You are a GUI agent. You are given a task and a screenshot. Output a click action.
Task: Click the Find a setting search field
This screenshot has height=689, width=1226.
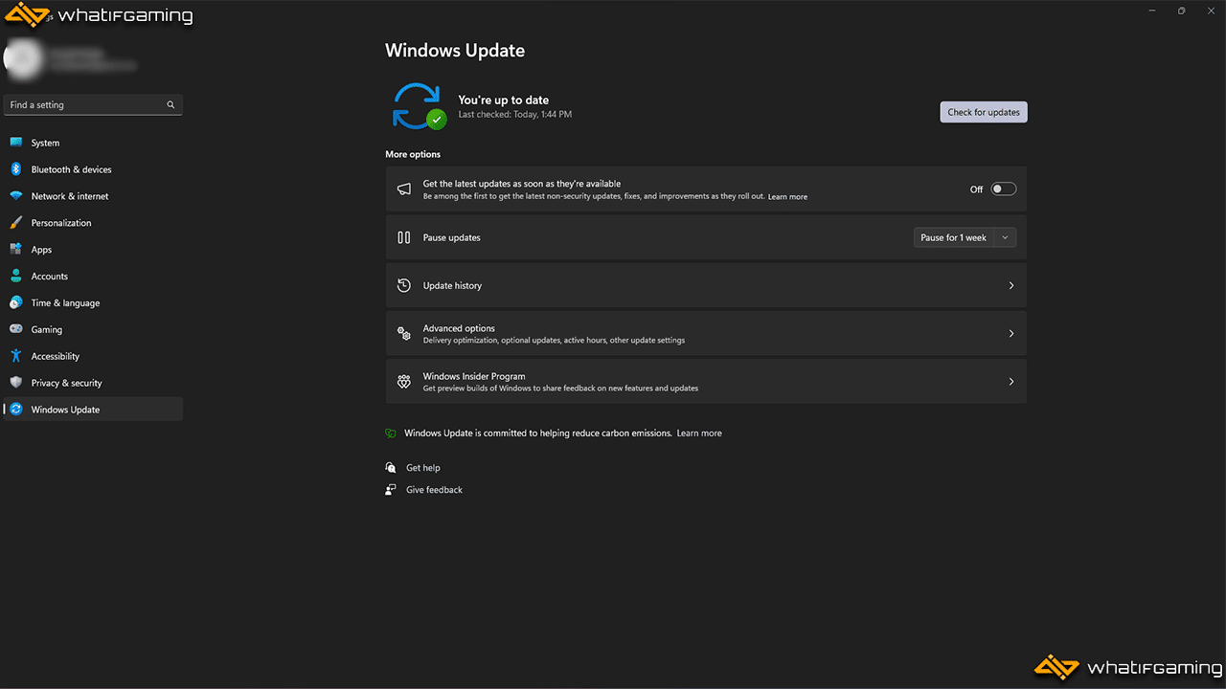93,105
